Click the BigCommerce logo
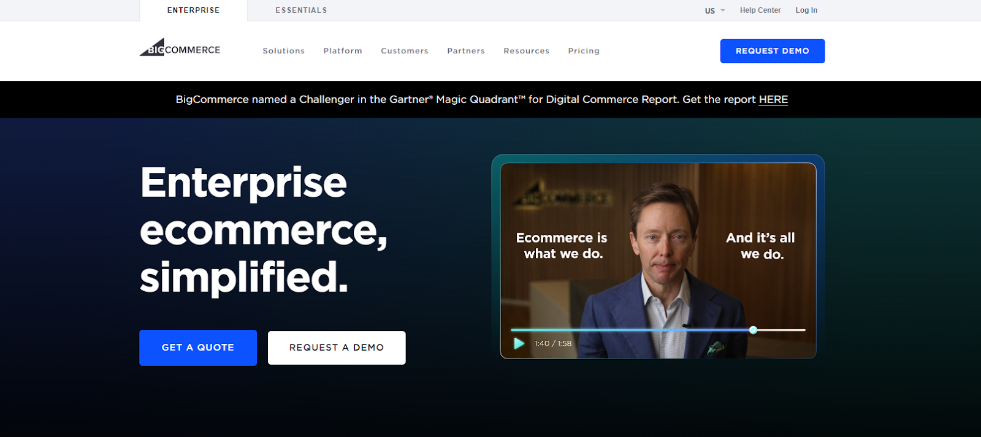 pos(180,48)
